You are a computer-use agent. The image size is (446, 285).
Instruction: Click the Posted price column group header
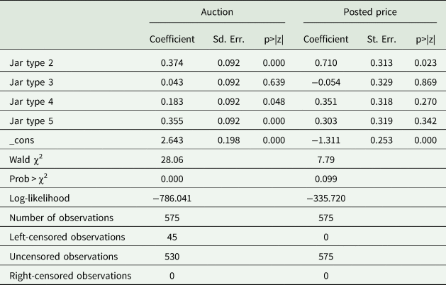pos(369,12)
